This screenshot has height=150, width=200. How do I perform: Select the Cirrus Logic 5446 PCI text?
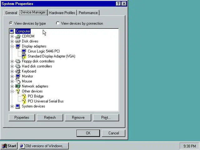tap(44, 51)
